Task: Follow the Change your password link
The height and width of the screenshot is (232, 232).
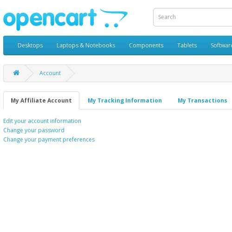Action: 34,130
